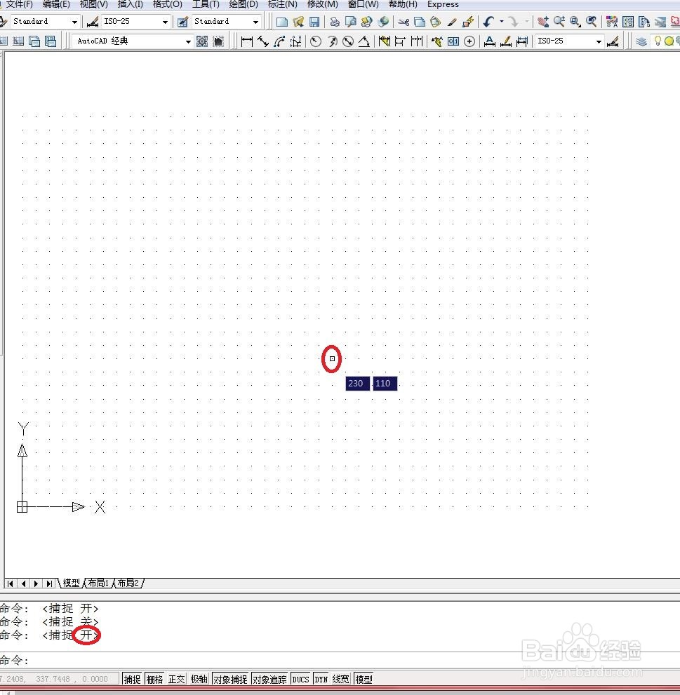Click the Zoom Window icon
Viewport: 680px width, 695px height.
(575, 22)
